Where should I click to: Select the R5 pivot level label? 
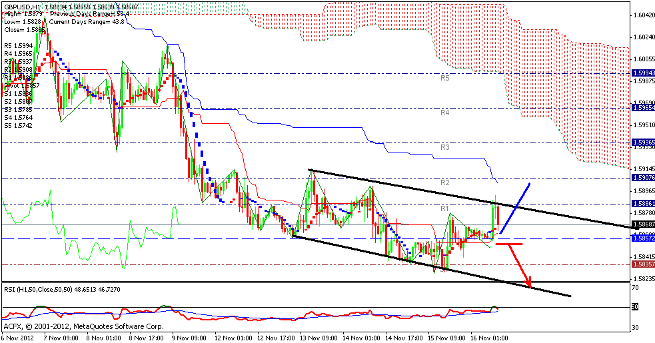click(x=445, y=78)
